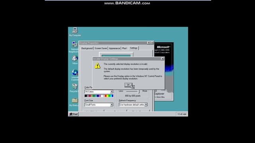Screen dimensions: 255x143
Task: Switch to the Background tab
Action: pos(87,48)
